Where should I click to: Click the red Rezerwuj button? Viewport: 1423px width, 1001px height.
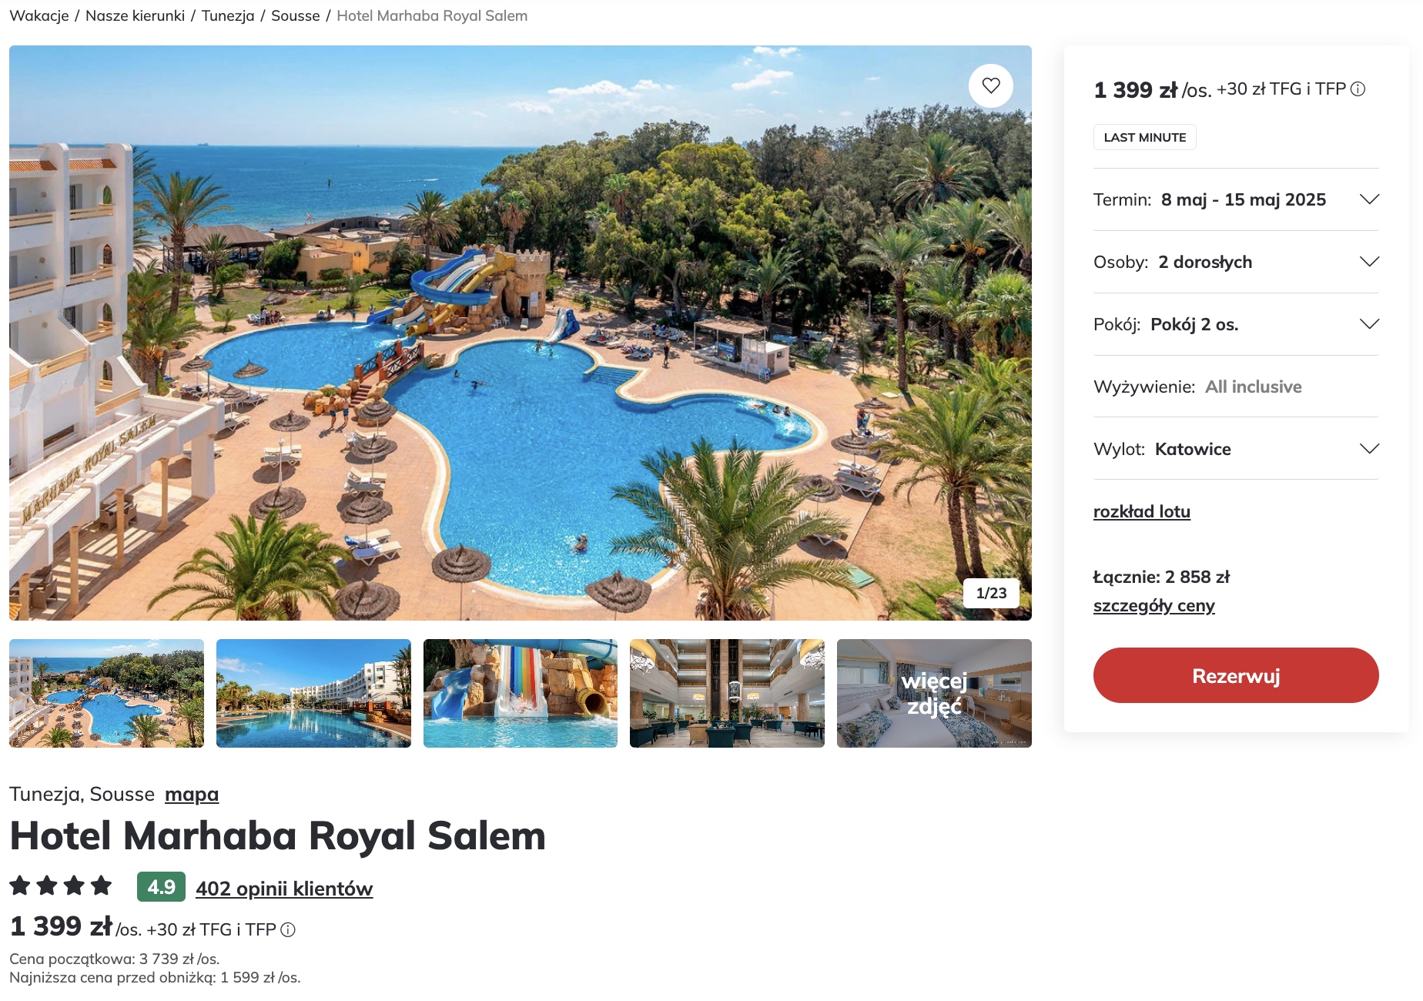pos(1236,675)
